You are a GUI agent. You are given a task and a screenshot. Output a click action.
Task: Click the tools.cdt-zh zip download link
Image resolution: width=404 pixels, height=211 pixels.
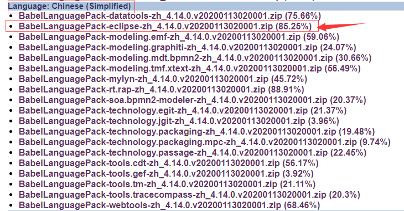click(x=149, y=163)
